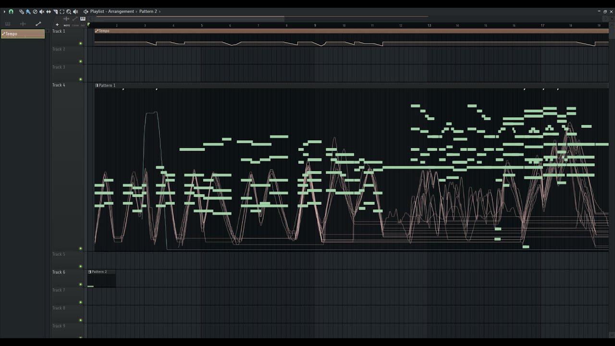Collapse timeline with chevron-up button
This screenshot has width=615, height=346.
click(612, 25)
